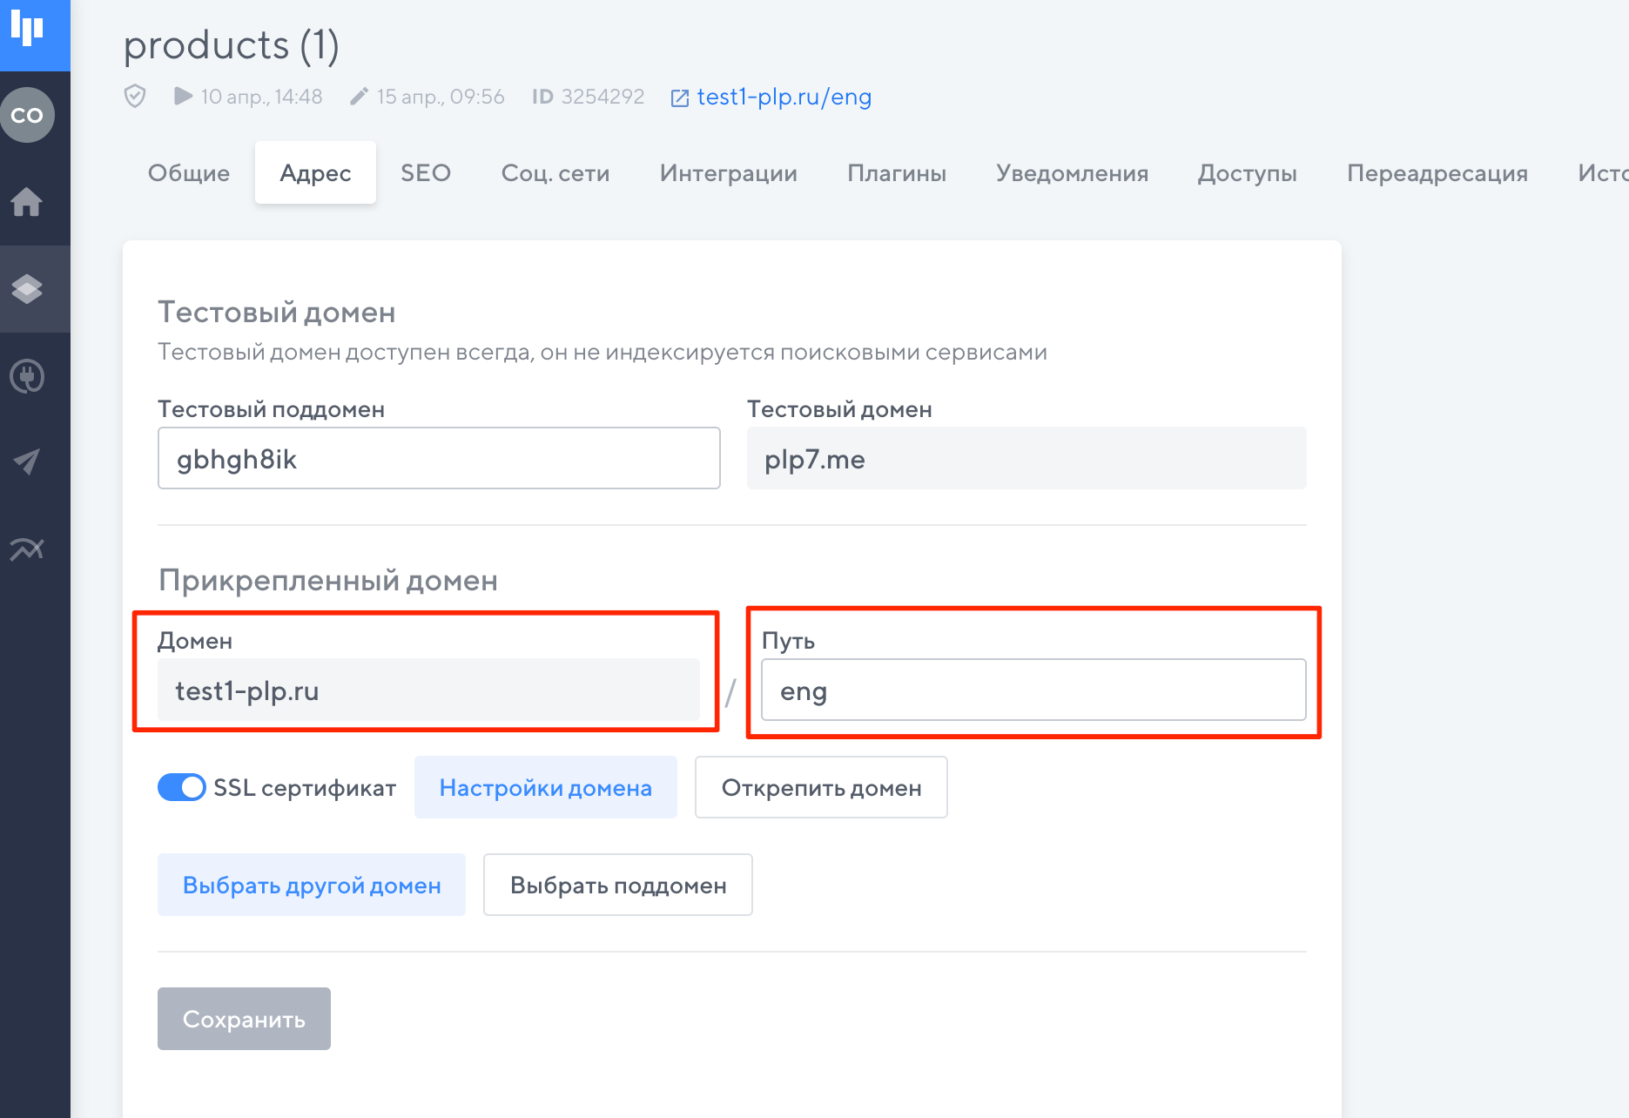1629x1118 pixels.
Task: Open the analytics chart sidebar icon
Action: pos(27,549)
